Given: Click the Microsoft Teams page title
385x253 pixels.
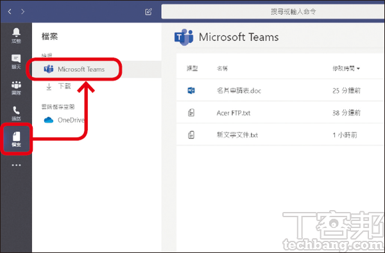Looking at the screenshot, I should pyautogui.click(x=239, y=37).
